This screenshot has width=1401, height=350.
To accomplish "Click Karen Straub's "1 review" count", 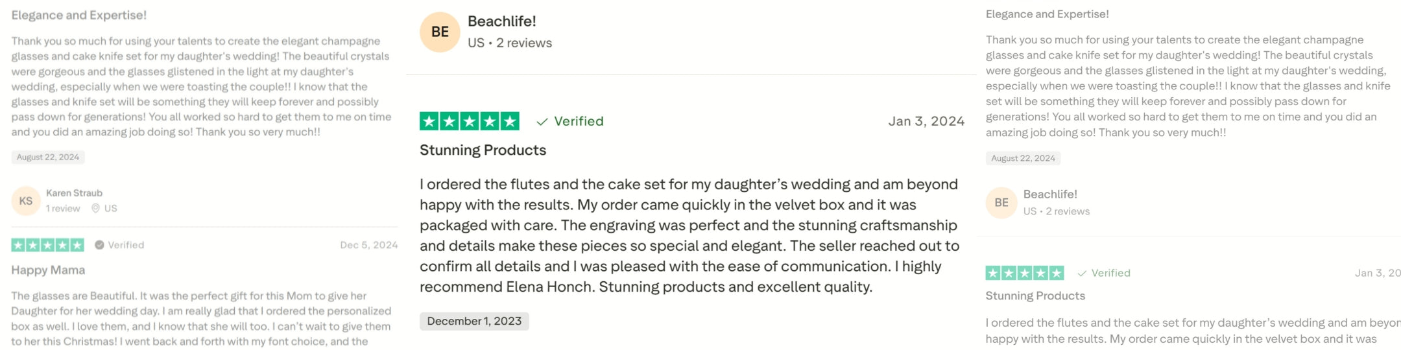I will (63, 209).
